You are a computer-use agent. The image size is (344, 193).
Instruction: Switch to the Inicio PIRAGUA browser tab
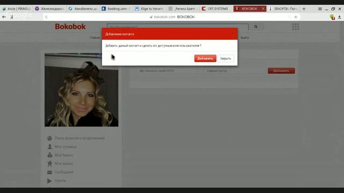pos(17,9)
